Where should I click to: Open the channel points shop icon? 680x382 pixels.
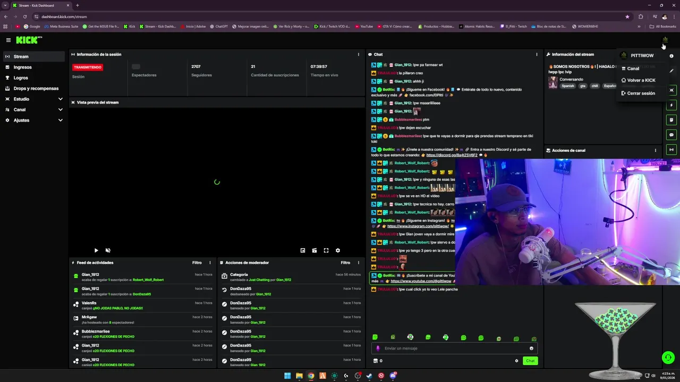[376, 361]
